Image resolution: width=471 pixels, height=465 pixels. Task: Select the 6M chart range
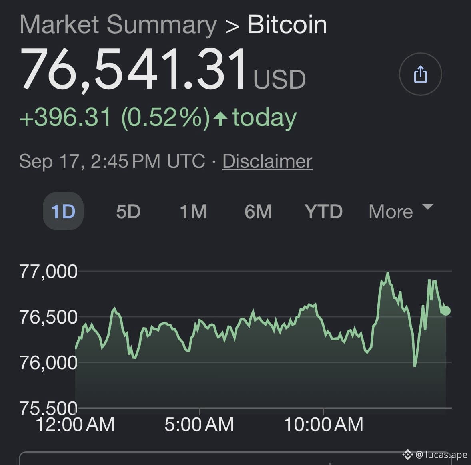[x=258, y=211]
